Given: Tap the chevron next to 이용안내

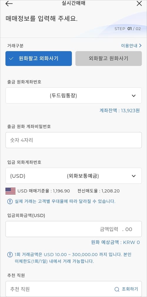Looking at the screenshot, I should (140, 45).
